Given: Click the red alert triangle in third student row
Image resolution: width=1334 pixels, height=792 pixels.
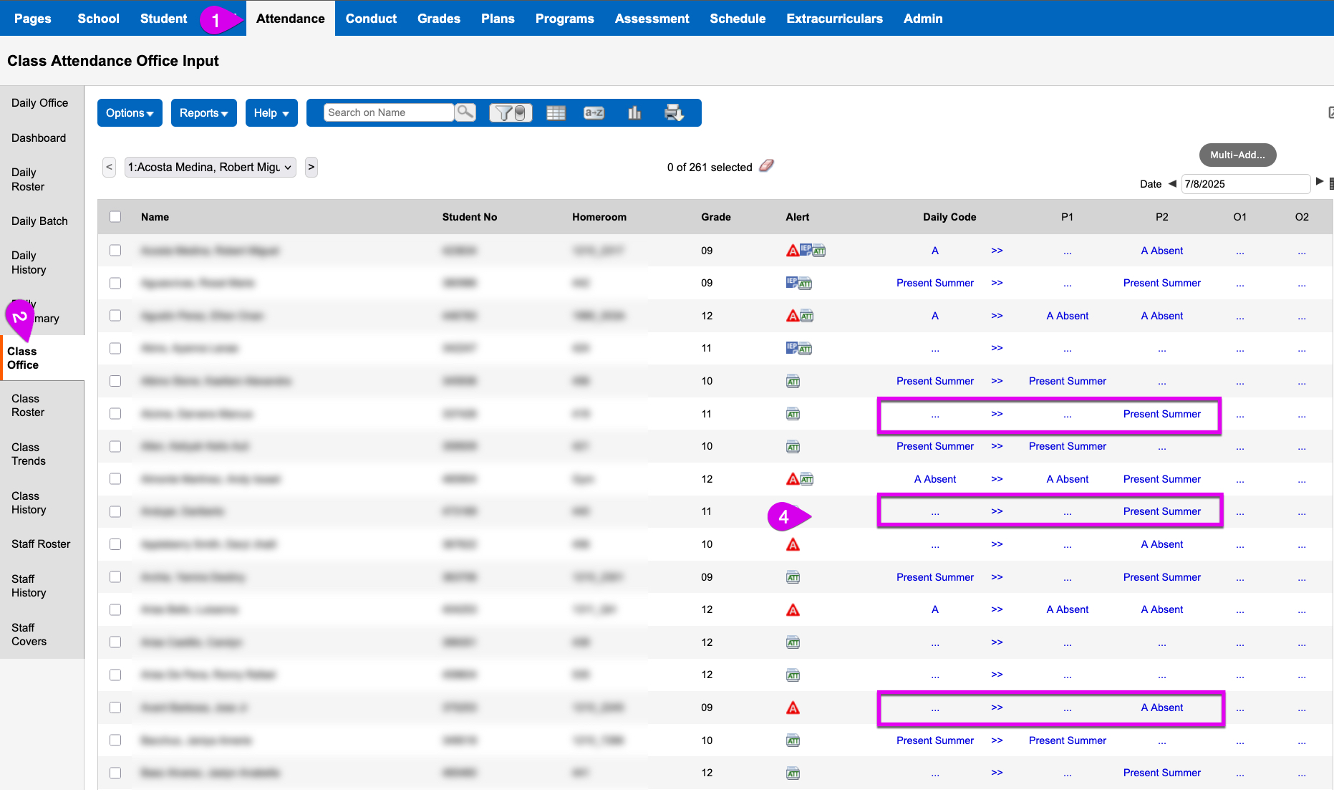Looking at the screenshot, I should (x=793, y=316).
